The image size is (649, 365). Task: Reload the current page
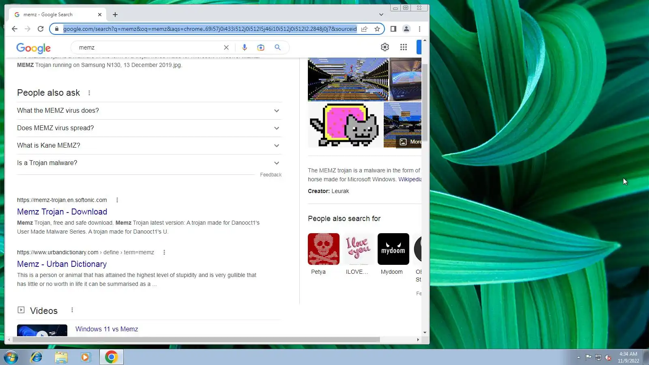(x=41, y=29)
